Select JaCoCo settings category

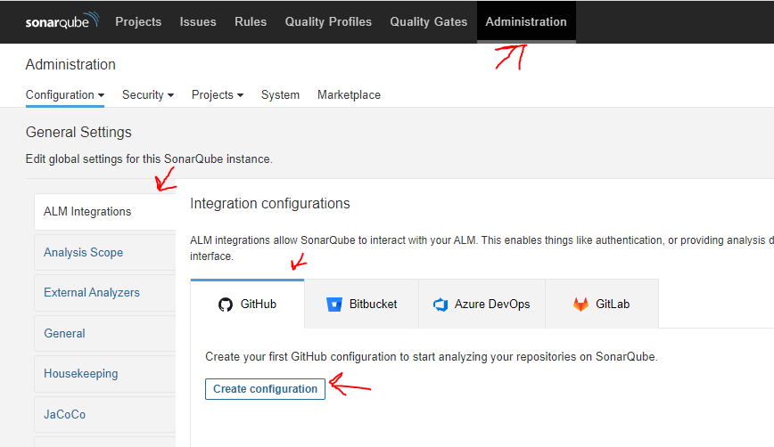[105, 414]
